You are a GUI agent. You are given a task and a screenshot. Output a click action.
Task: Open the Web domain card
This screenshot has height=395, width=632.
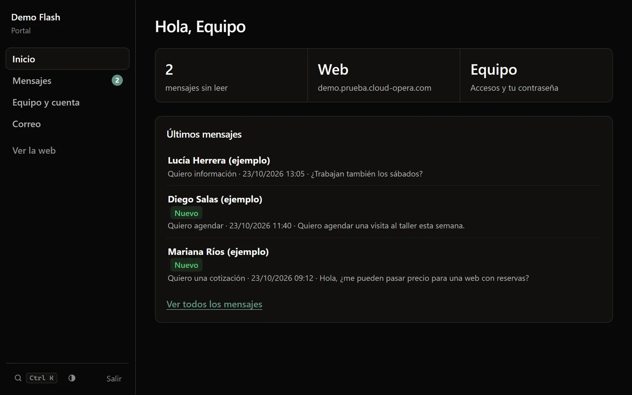[x=384, y=75]
